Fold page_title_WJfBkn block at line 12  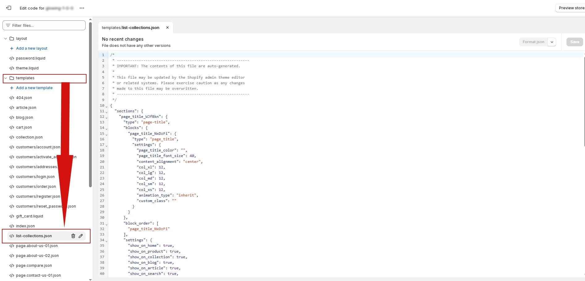click(107, 118)
